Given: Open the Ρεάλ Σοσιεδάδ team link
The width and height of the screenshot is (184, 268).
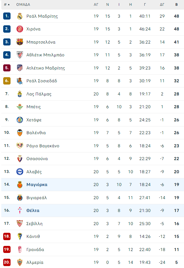Looking at the screenshot, I should [x=42, y=81].
